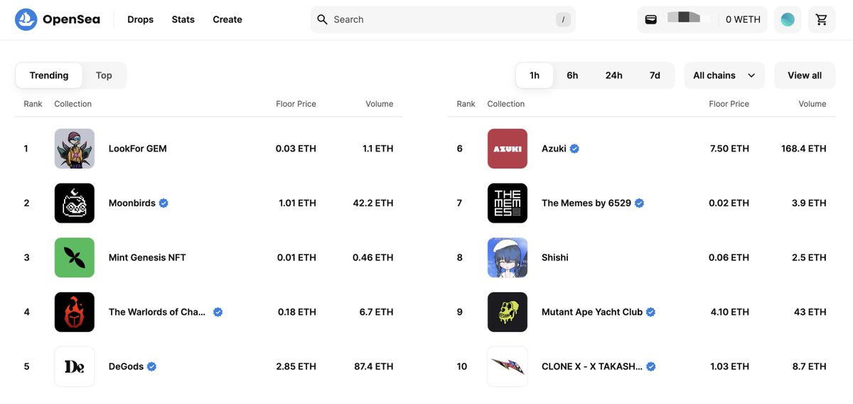
Task: Select the 7d time range
Action: (655, 75)
